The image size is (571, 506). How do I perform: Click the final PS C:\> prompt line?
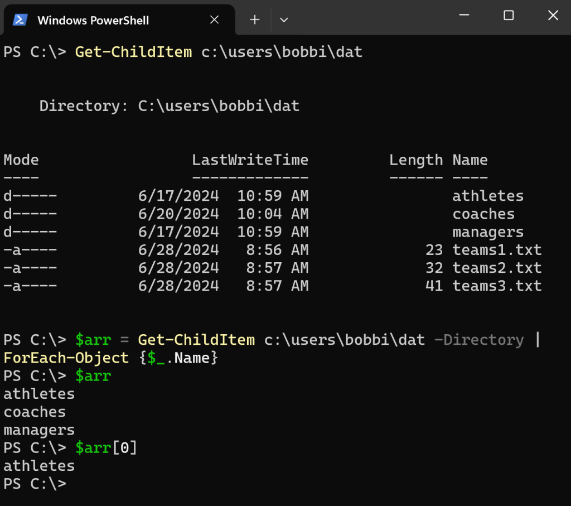(35, 483)
